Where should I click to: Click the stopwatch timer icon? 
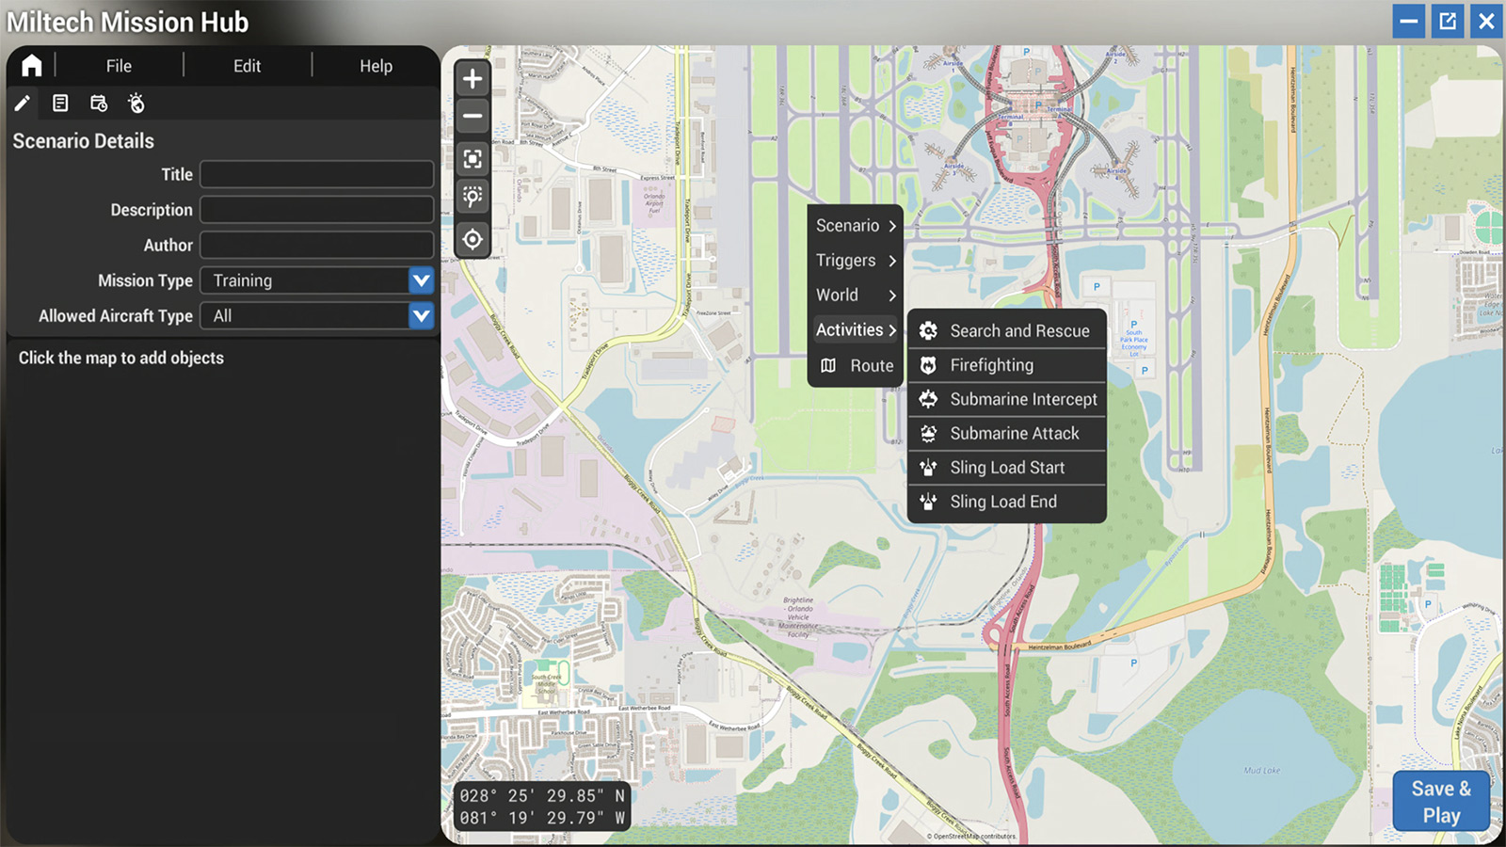136,104
